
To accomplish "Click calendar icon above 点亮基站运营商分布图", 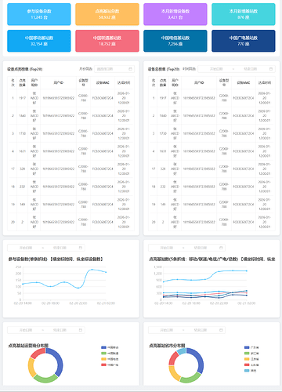I will click(x=81, y=330).
